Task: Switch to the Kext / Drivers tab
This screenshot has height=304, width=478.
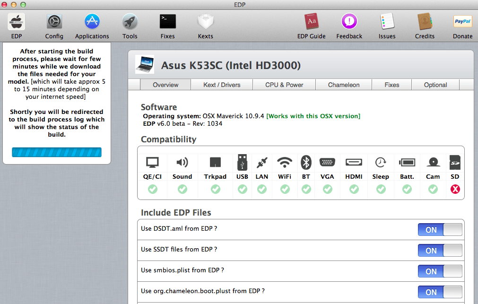Action: (222, 85)
